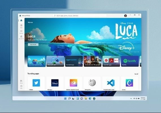
Task: Go to the Gaming section in the sidebar
Action: [21, 32]
